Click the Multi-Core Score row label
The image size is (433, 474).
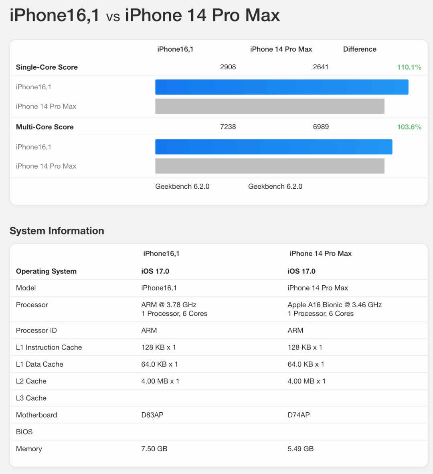(x=45, y=127)
